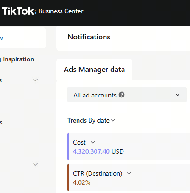The width and height of the screenshot is (190, 193).
Task: Select the Ads Manager data tab
Action: 94,70
